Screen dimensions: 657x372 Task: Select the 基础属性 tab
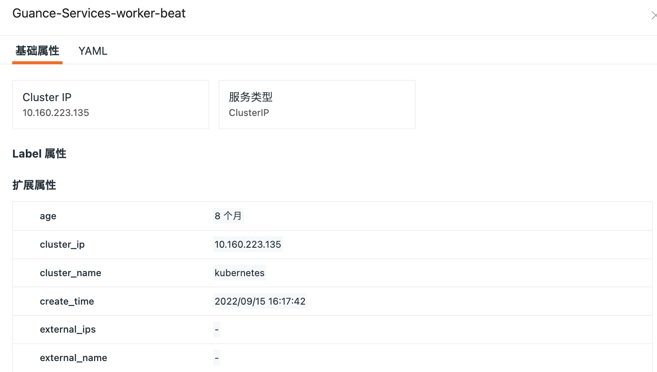point(37,51)
